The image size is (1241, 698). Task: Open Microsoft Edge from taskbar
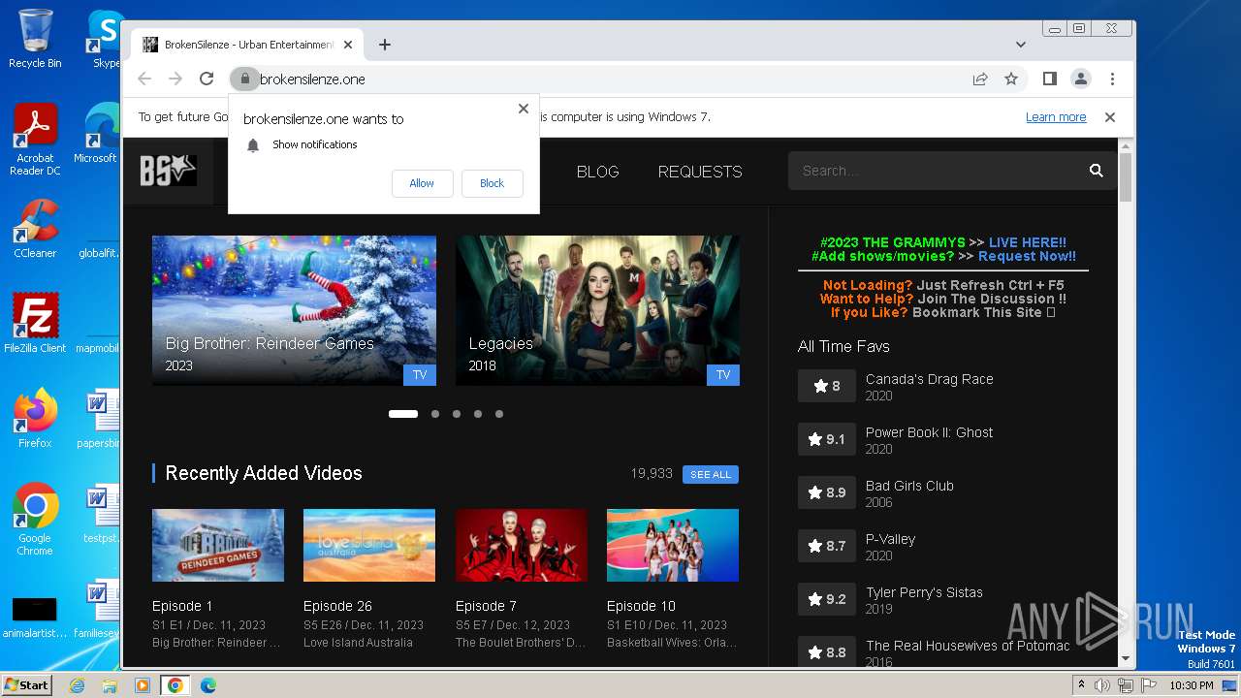pyautogui.click(x=207, y=685)
